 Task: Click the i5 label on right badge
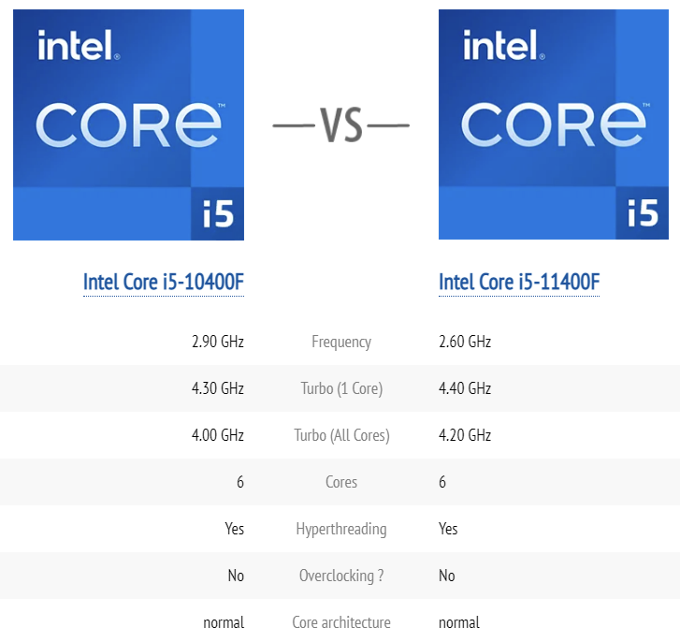[x=643, y=213]
